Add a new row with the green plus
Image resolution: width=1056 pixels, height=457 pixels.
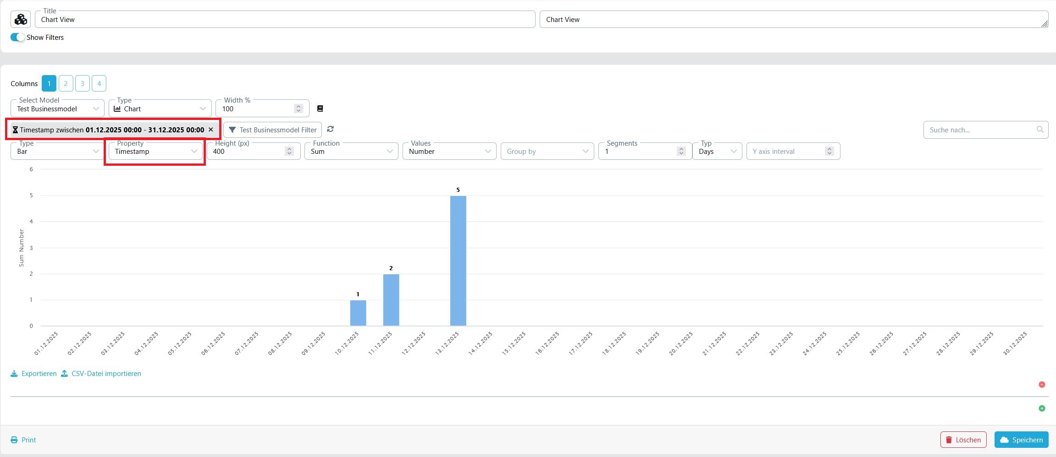point(1042,408)
